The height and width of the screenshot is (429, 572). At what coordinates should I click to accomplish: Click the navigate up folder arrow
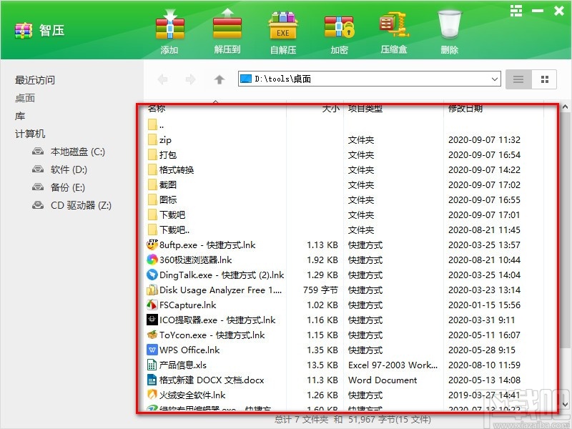(x=220, y=79)
